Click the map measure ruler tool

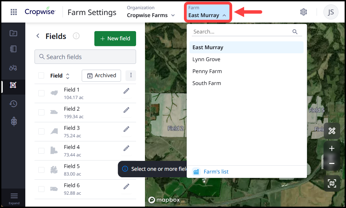pos(332,131)
